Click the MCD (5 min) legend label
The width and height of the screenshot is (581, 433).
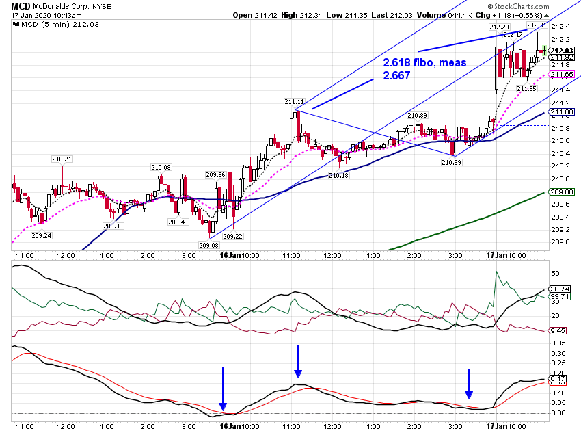(x=60, y=24)
